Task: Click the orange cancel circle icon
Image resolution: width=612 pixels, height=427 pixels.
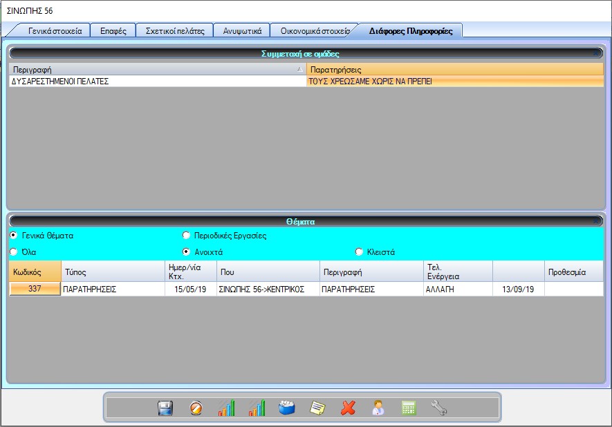Action: pyautogui.click(x=196, y=408)
